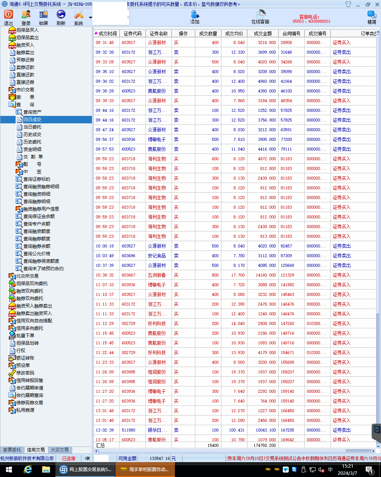This screenshot has width=381, height=477.
Task: Open 修改密码 key icon entry
Action: [x=25, y=373]
